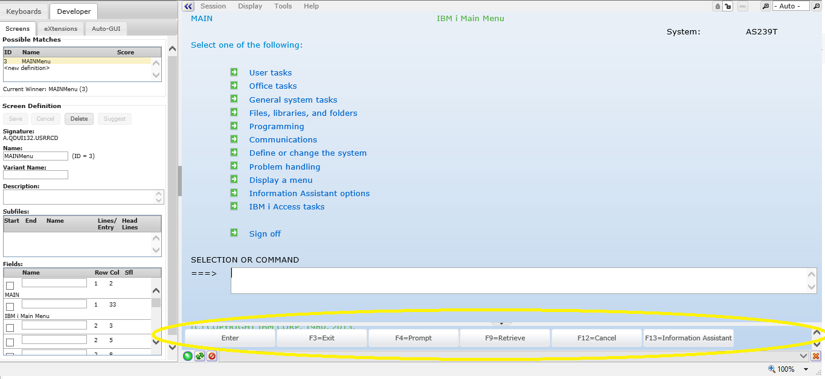This screenshot has height=379, width=825.
Task: Click green arrow icon beside Programming
Action: pos(234,126)
